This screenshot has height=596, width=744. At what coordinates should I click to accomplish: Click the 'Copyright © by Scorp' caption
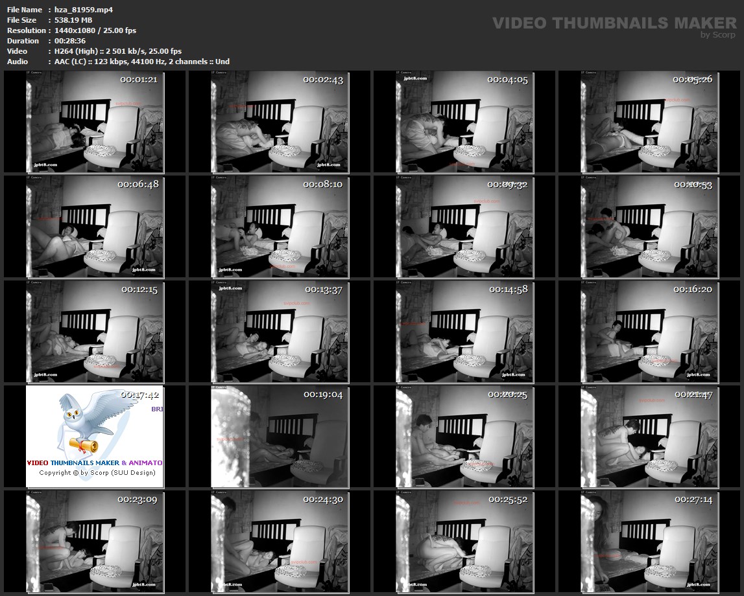[97, 473]
